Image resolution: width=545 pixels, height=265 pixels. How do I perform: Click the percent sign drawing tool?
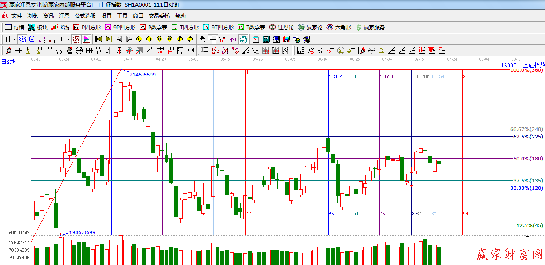320,51
